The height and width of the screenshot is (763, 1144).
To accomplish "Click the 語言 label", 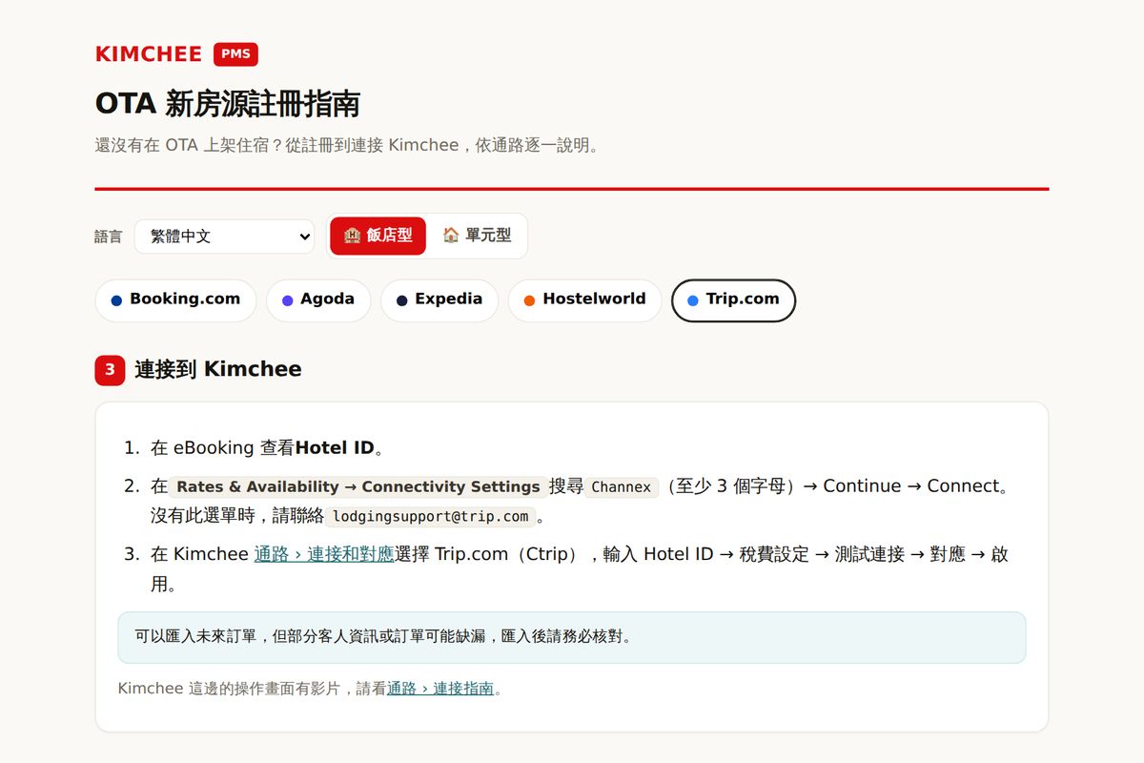I will (109, 237).
